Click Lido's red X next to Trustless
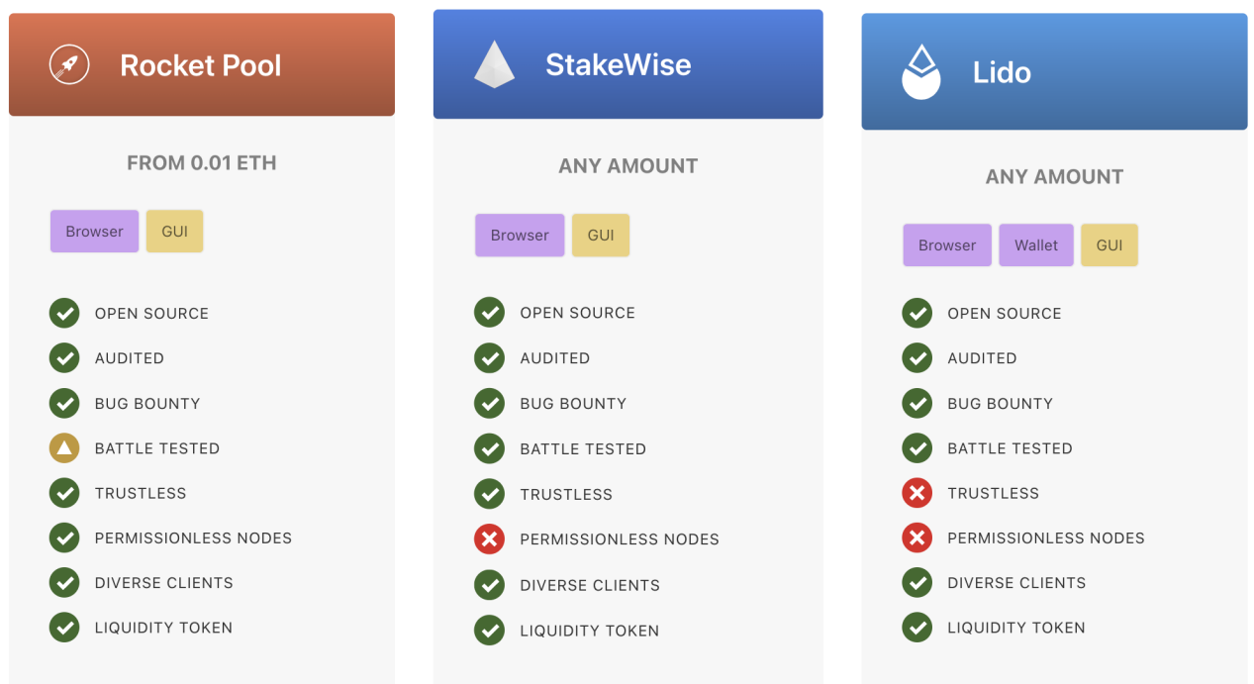 917,493
